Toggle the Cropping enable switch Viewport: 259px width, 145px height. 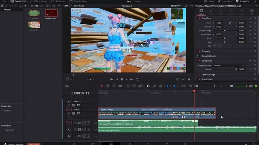pos(199,51)
